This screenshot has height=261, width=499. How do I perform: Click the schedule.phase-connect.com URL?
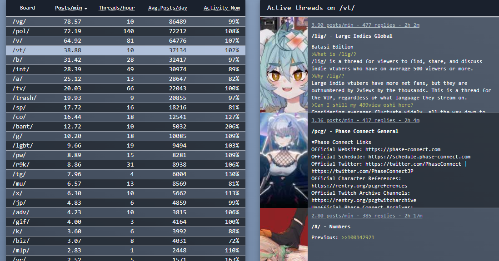[x=419, y=157]
